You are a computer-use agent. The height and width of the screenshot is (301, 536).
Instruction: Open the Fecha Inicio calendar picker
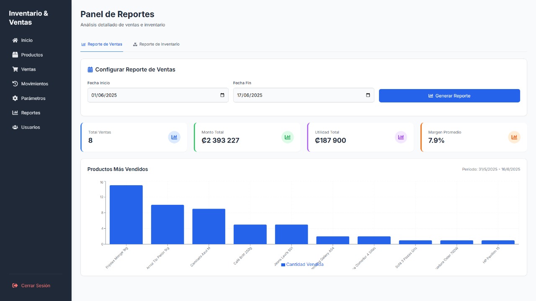222,95
